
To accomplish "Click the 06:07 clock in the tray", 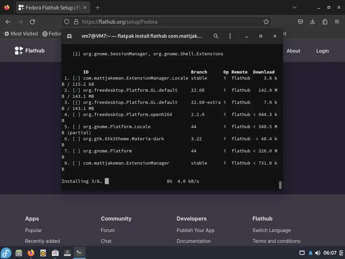I will (x=330, y=253).
